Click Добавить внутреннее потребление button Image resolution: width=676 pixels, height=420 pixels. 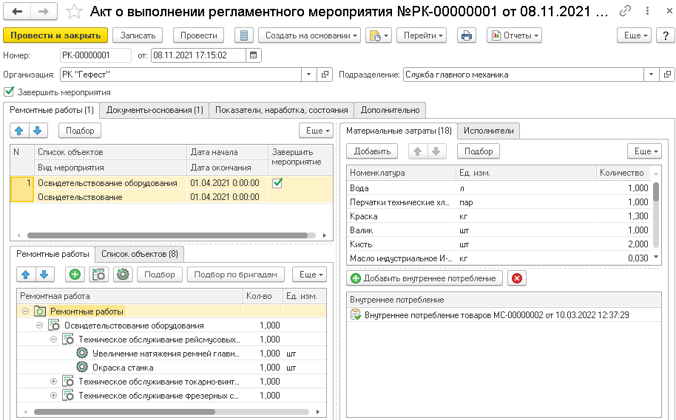pos(425,278)
